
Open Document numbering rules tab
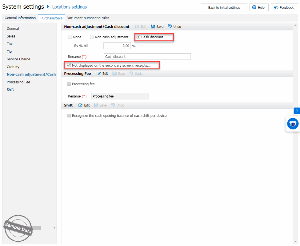coord(88,18)
